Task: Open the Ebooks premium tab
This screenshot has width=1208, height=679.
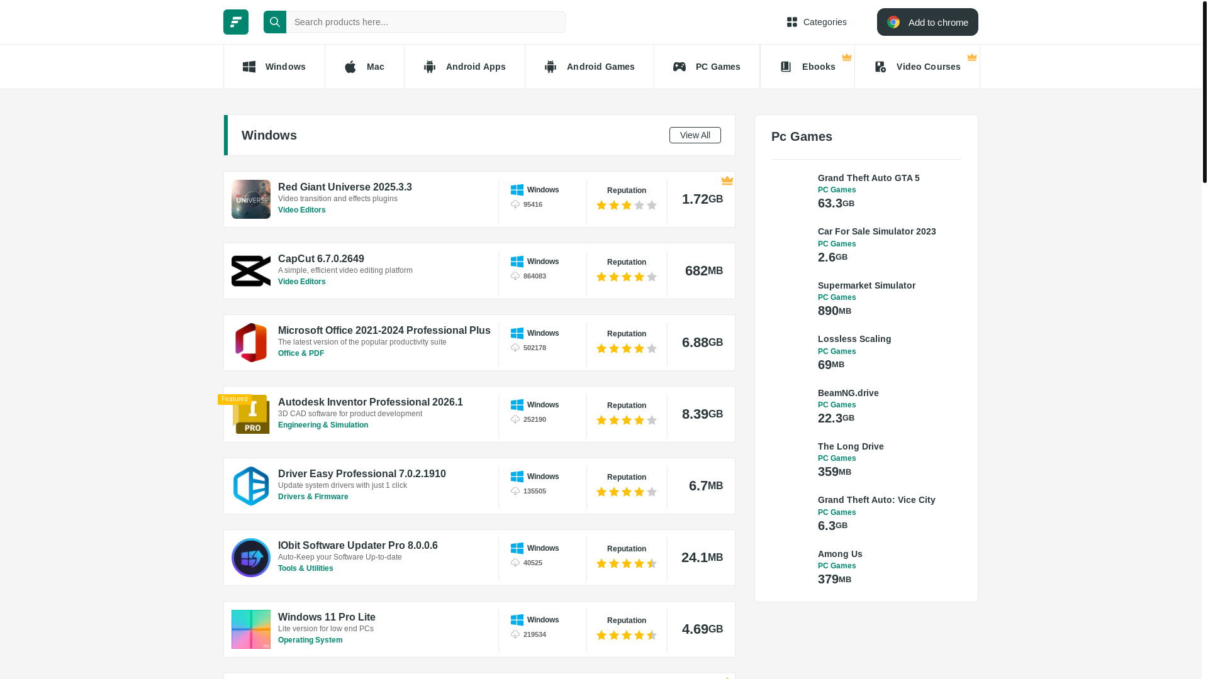Action: click(807, 67)
